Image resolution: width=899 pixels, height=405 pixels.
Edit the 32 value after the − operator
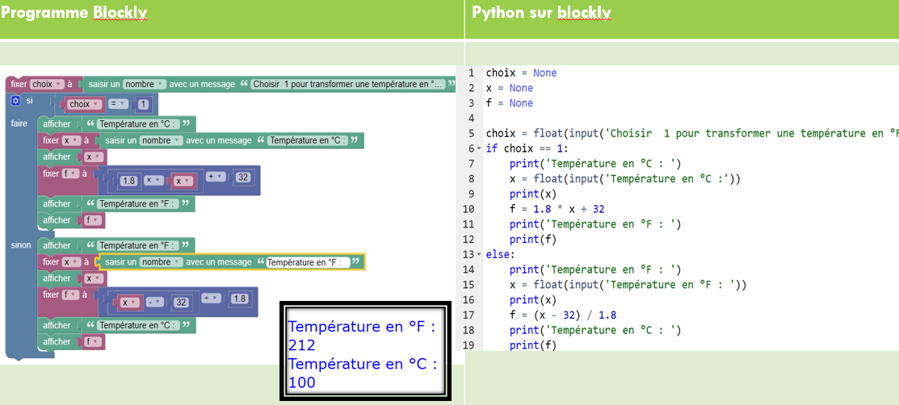coord(181,303)
